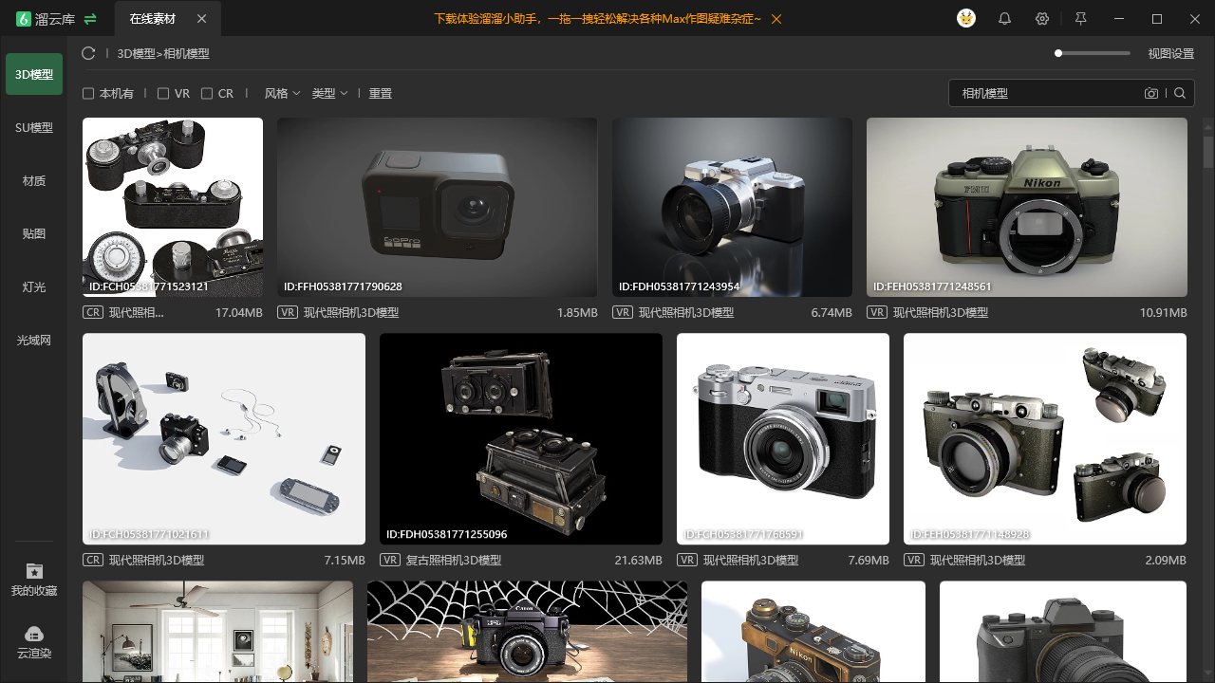Open the retro stereo cameras thumbnail
The width and height of the screenshot is (1215, 683).
click(521, 438)
